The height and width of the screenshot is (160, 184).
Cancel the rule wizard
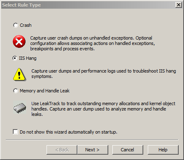(x=128, y=150)
